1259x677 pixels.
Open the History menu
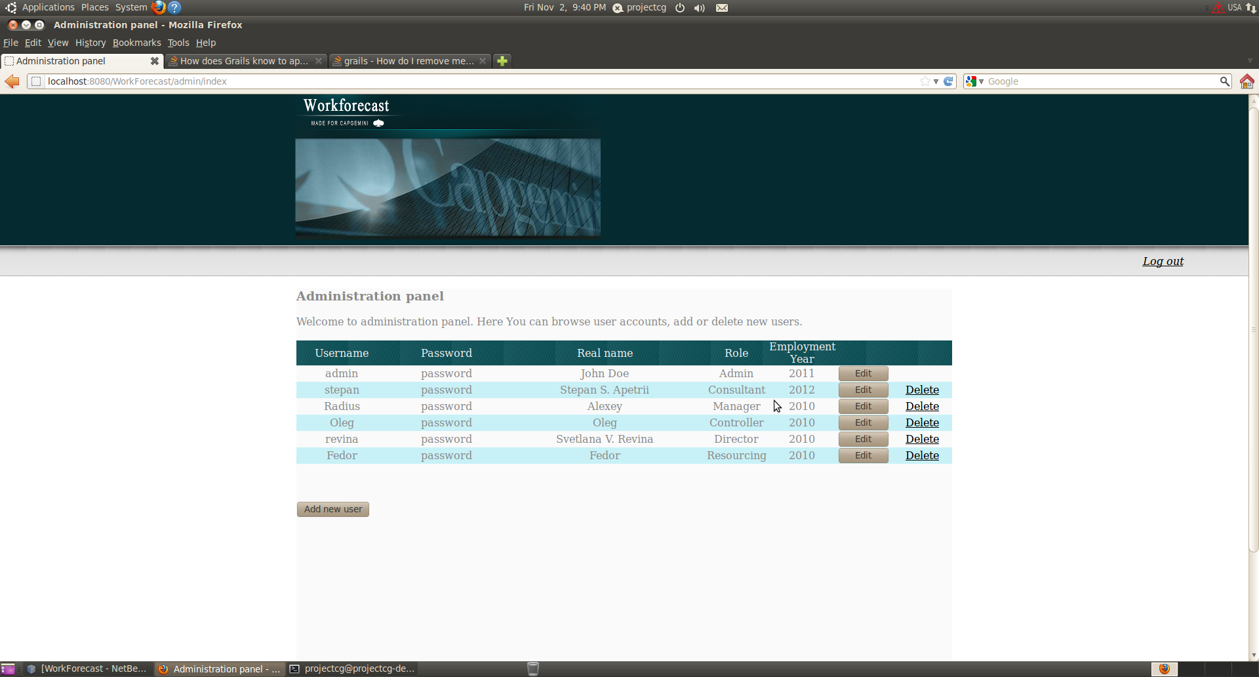point(90,43)
